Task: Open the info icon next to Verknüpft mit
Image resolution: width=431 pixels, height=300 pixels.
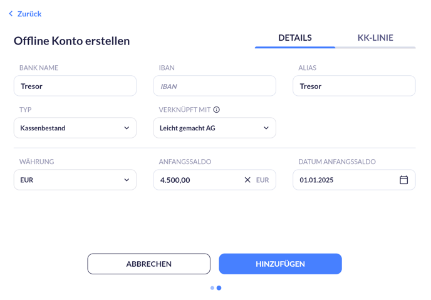Action: point(217,110)
